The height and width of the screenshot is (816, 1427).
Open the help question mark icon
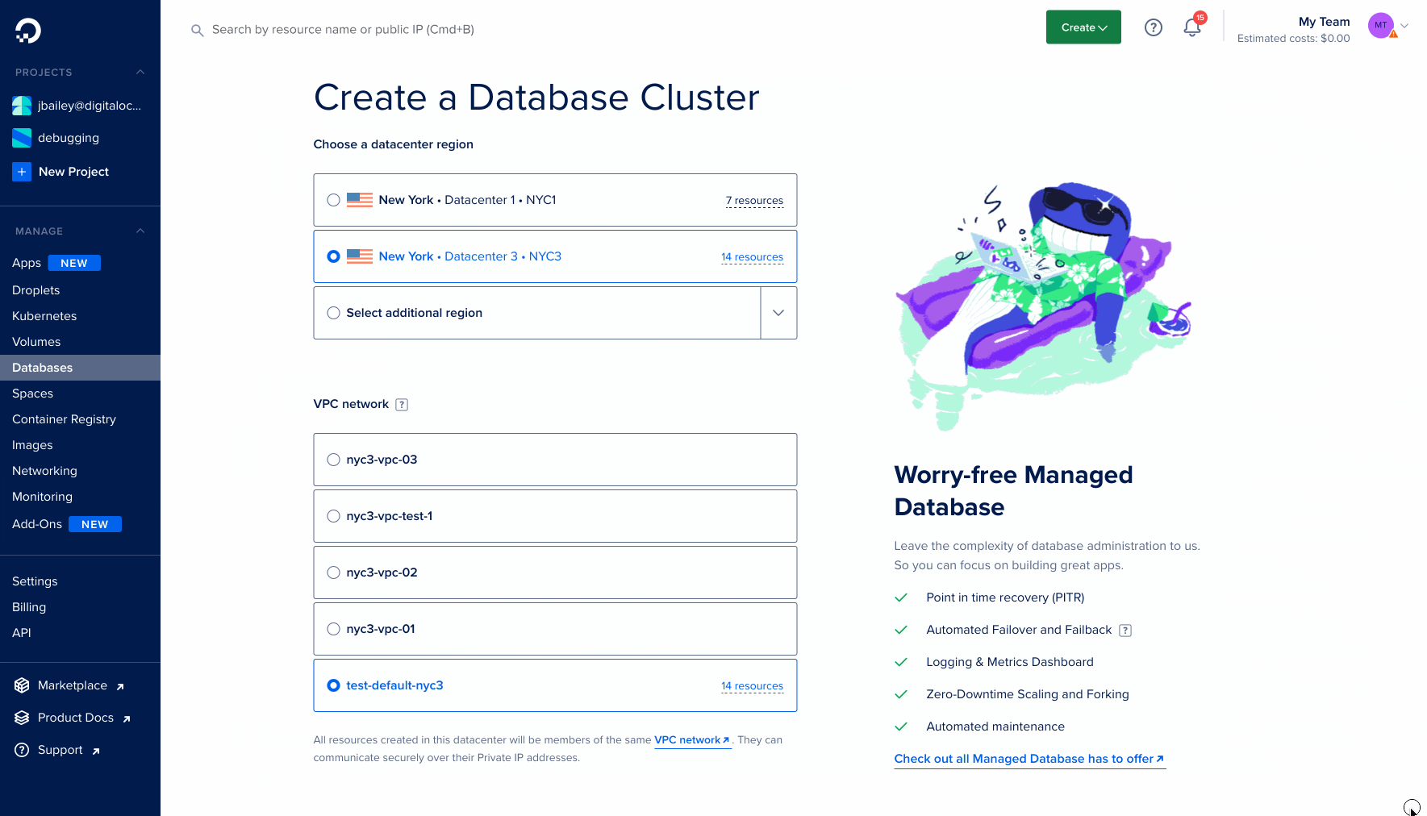point(1154,27)
